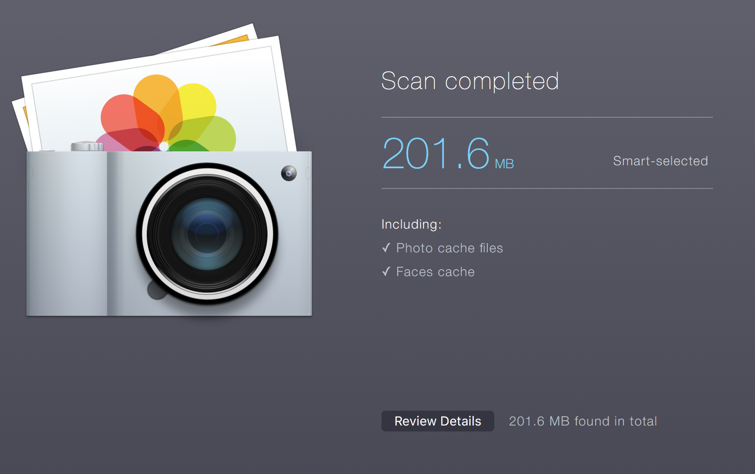Click the 'Including:' label

click(411, 225)
